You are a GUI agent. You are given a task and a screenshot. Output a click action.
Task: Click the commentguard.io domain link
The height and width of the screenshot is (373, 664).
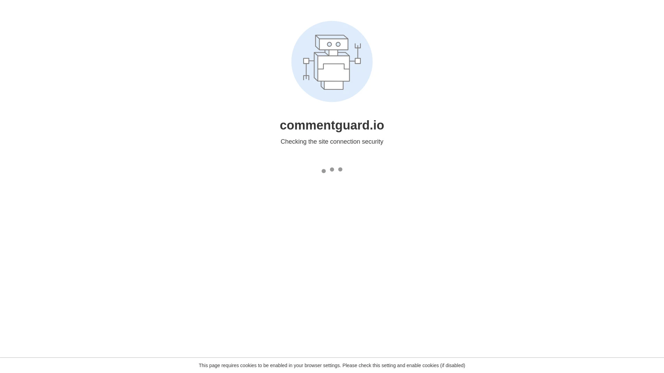(x=332, y=125)
